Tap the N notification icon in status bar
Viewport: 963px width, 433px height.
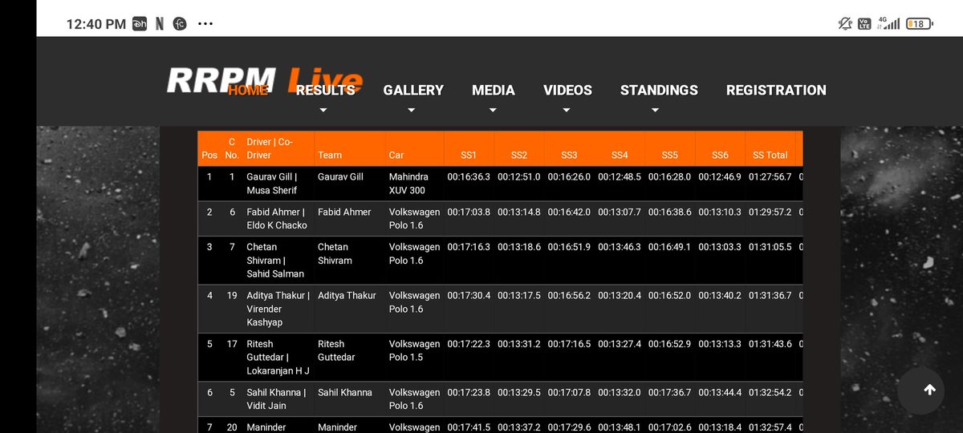tap(160, 24)
